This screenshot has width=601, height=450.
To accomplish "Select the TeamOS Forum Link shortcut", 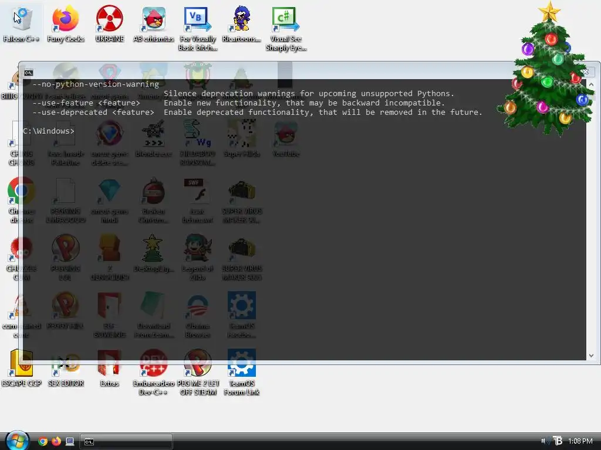I will (x=241, y=373).
